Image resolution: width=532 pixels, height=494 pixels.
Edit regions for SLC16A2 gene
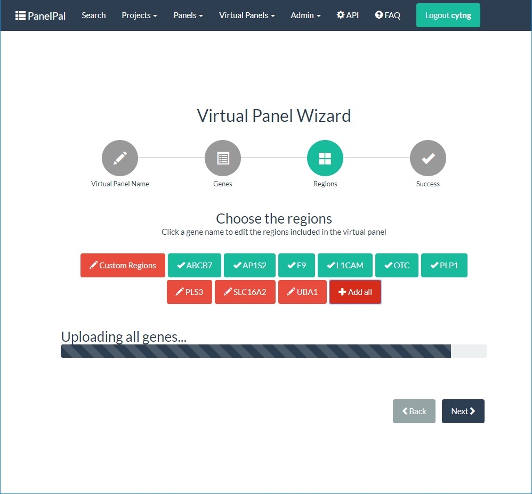[245, 292]
